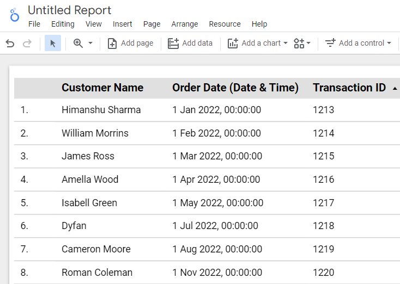Open the Help menu
Viewport: 400px width, 284px height.
(x=259, y=24)
